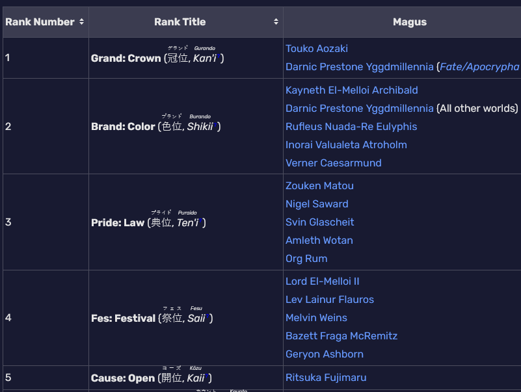Click footnote marker after Ten'i
The width and height of the screenshot is (521, 392).
pyautogui.click(x=201, y=220)
